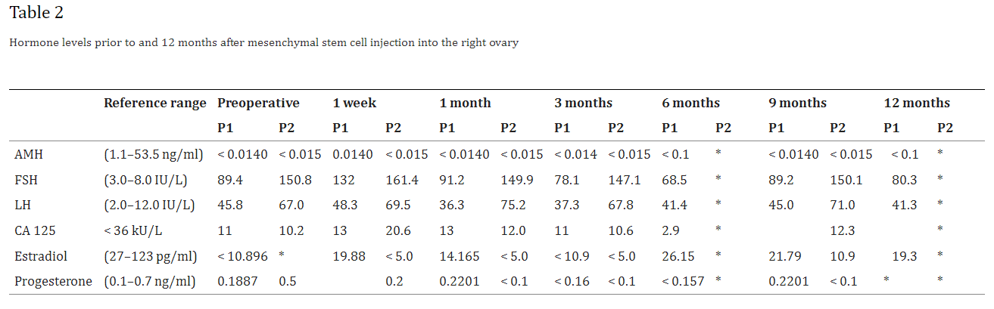Viewport: 994px width, 309px height.
Task: Select the LH row label
Action: click(21, 205)
